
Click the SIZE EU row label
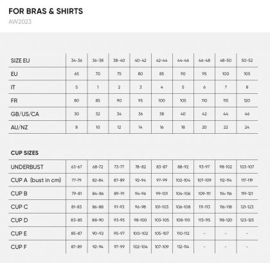tap(20, 60)
